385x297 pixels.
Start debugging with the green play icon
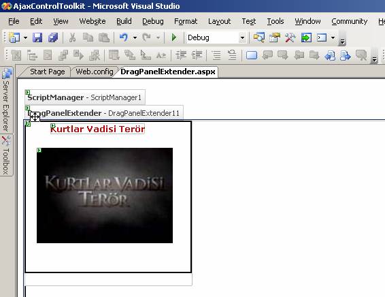pos(174,37)
